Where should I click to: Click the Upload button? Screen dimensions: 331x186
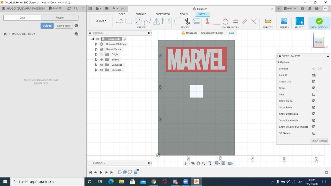[47, 26]
